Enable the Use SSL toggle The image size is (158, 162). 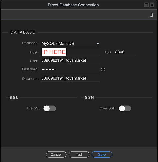tap(50, 109)
